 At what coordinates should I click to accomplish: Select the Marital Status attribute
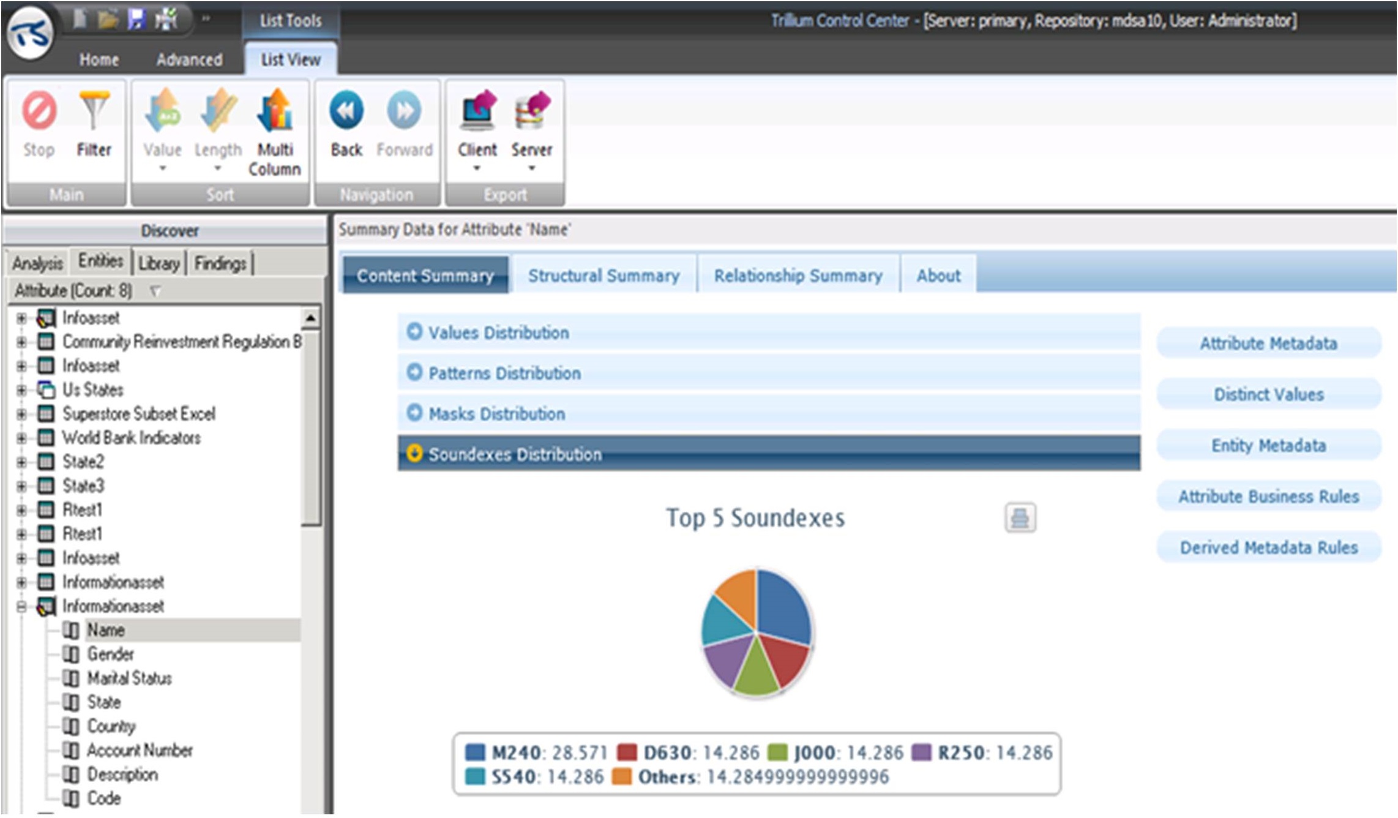(129, 678)
